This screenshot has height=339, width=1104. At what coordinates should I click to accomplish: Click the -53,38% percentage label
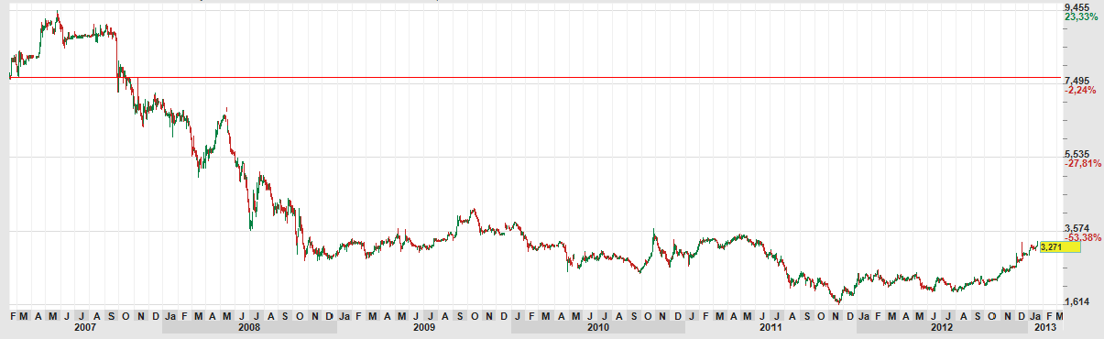pyautogui.click(x=1082, y=237)
